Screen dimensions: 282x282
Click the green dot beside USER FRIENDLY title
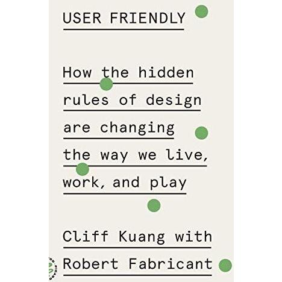tap(201, 11)
